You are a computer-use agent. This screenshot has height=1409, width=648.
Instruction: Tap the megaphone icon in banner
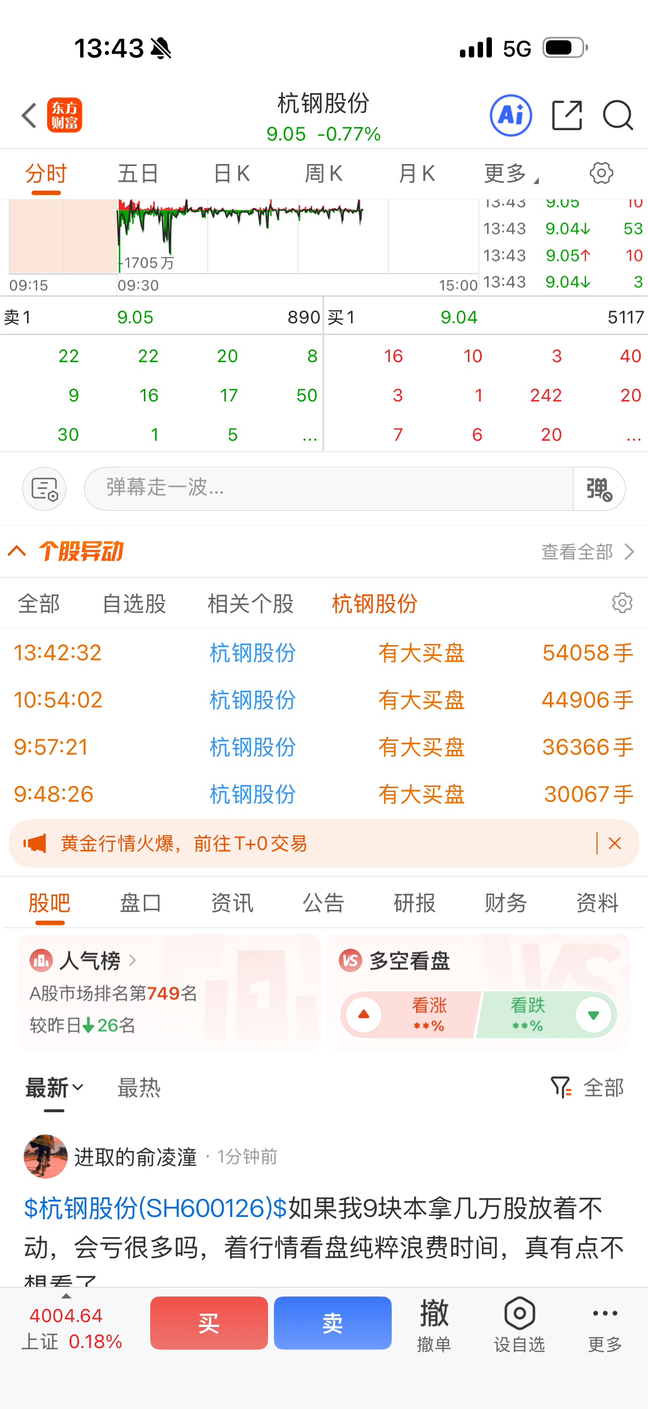coord(34,844)
